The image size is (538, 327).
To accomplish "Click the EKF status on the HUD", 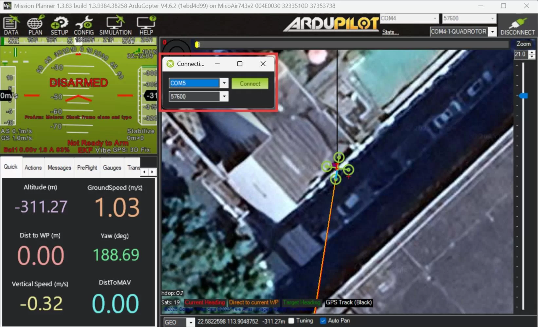I will pos(85,150).
